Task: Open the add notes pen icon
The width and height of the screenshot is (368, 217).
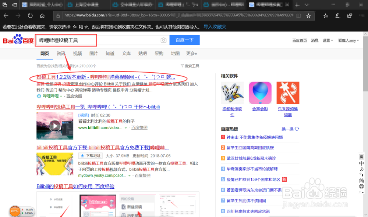Action: point(337,16)
